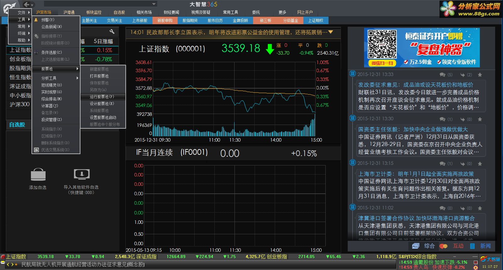Click the blue list icon for 新闻
Viewport: 503px width, 270px height.
[x=472, y=246]
